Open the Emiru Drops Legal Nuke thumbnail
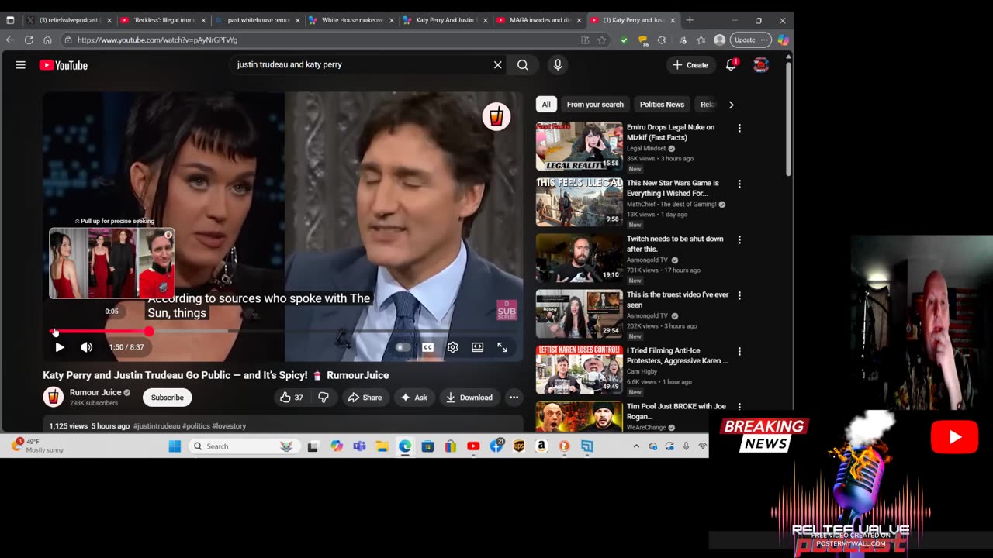 coord(579,146)
